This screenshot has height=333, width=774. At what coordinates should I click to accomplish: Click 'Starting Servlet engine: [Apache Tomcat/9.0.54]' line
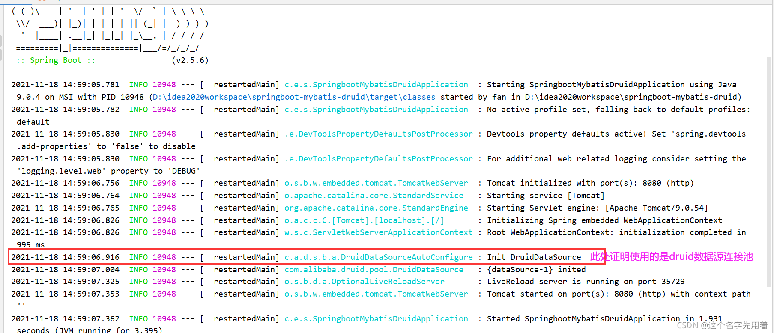click(598, 208)
